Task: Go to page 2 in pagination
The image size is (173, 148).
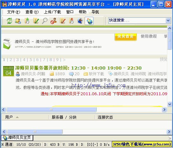Action: click(11, 60)
